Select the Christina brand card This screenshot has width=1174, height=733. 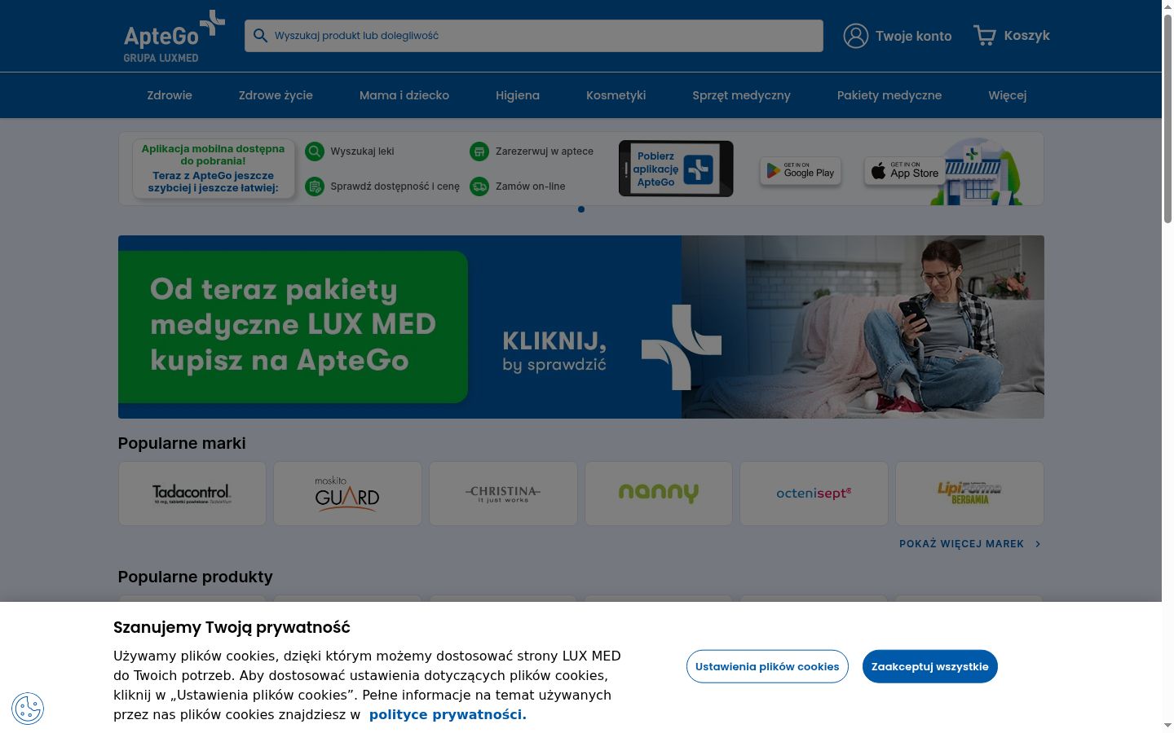[503, 494]
